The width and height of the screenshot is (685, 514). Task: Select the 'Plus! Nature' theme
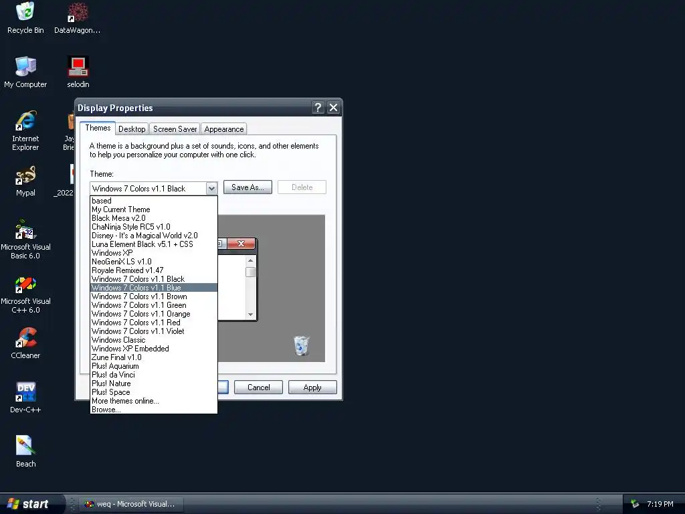click(x=154, y=383)
